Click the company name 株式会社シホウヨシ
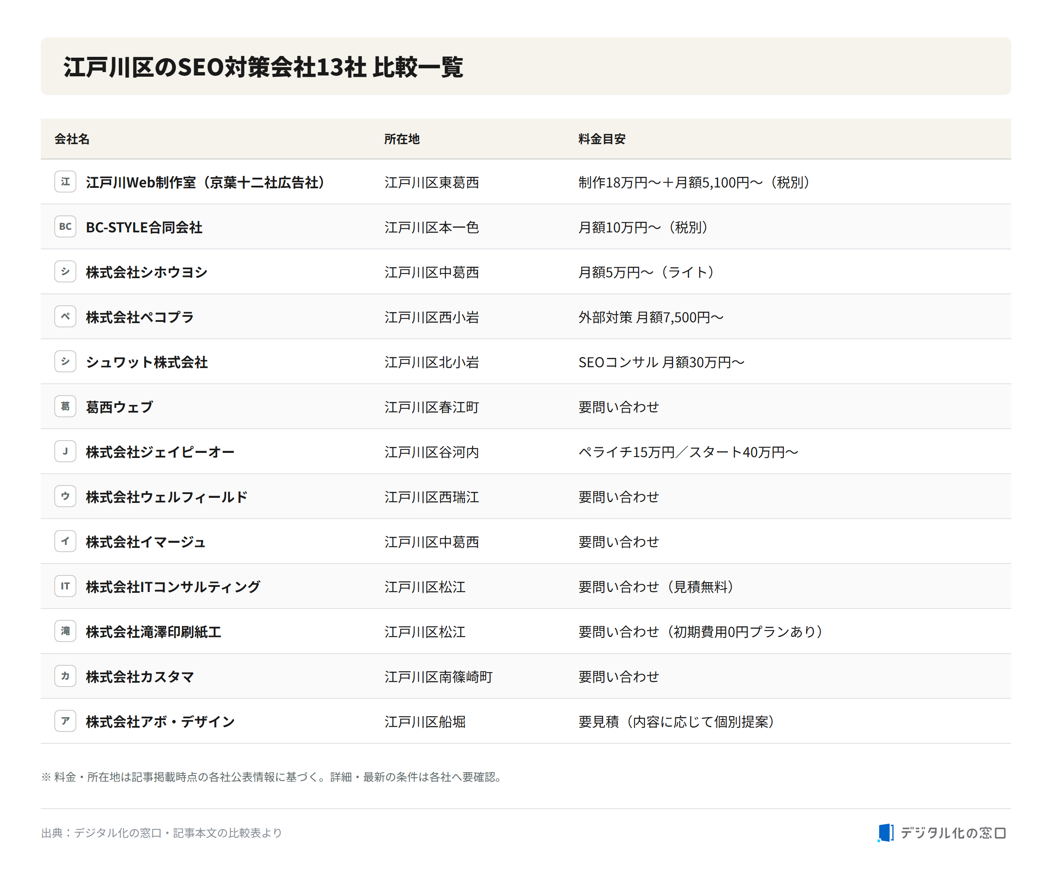Image resolution: width=1052 pixels, height=882 pixels. click(x=146, y=272)
